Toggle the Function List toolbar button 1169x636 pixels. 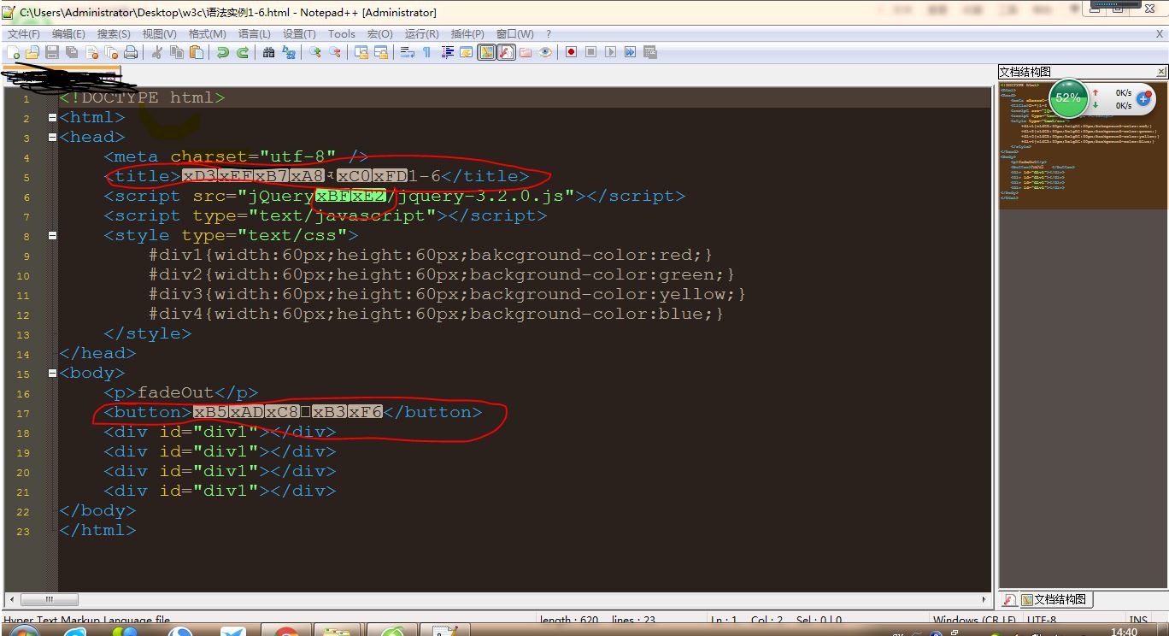(x=506, y=52)
